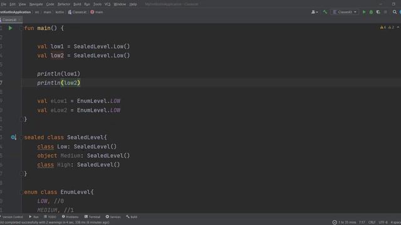Change the CRLF line separator
401x225 pixels.
(372, 222)
